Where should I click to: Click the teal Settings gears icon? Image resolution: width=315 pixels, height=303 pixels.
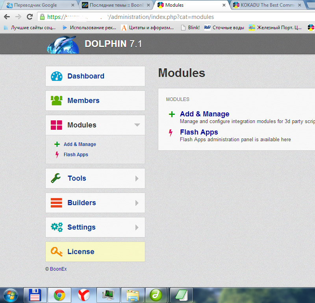tap(57, 227)
